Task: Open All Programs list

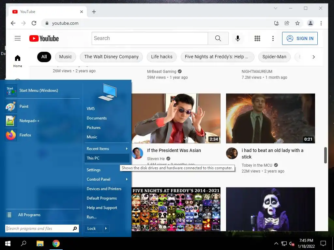Action: coord(42,215)
